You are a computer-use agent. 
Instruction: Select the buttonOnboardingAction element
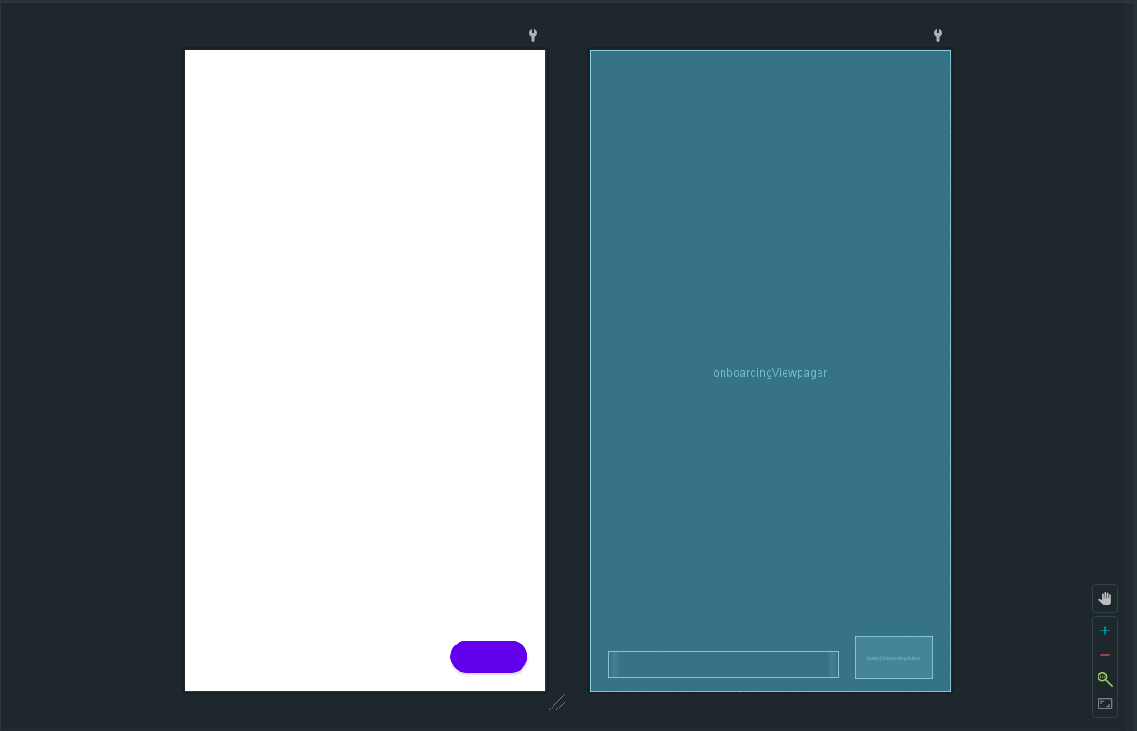click(x=894, y=657)
